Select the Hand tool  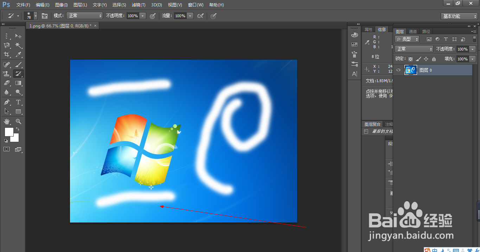(7, 121)
